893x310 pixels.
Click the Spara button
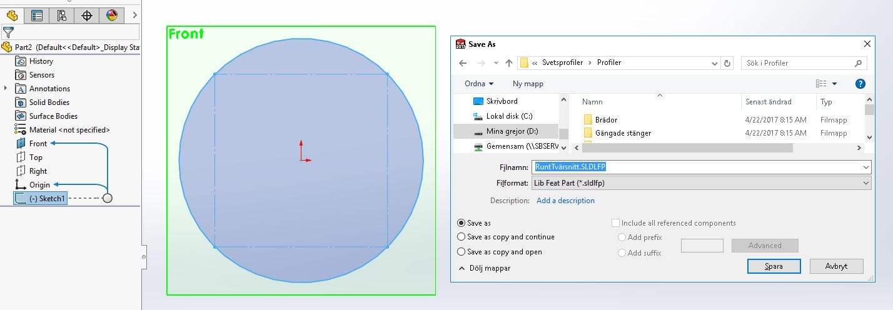tap(774, 266)
